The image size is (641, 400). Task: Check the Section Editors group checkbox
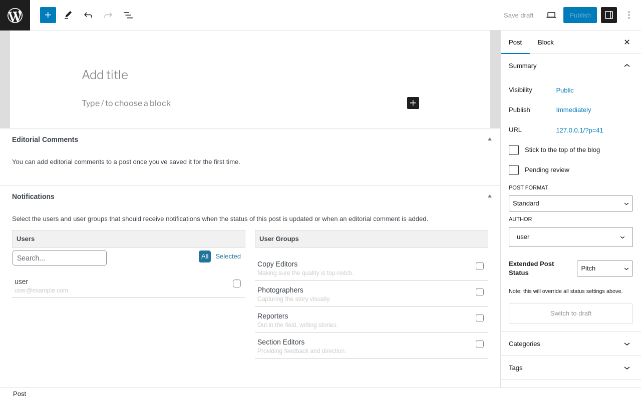tap(480, 344)
